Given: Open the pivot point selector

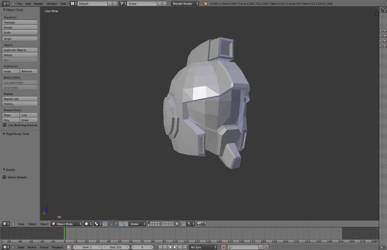Looking at the screenshot, I should (x=98, y=224).
